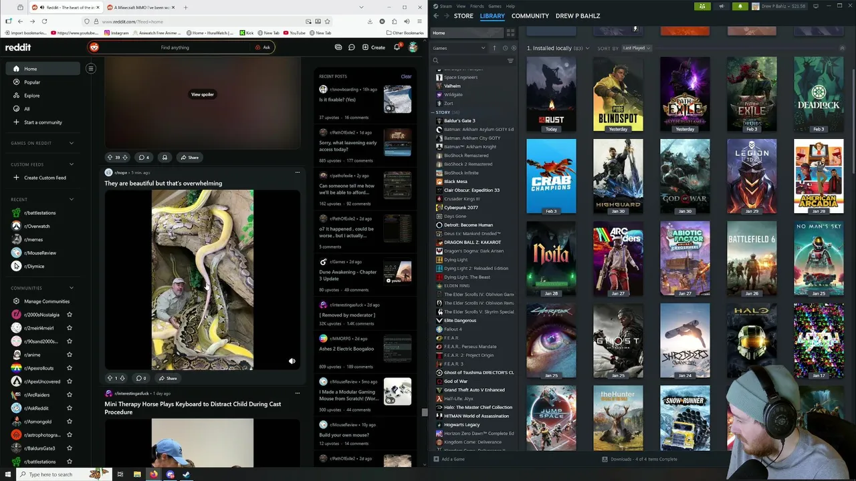Collapse Story collection in Steam list
This screenshot has height=481, width=856.
click(x=434, y=112)
